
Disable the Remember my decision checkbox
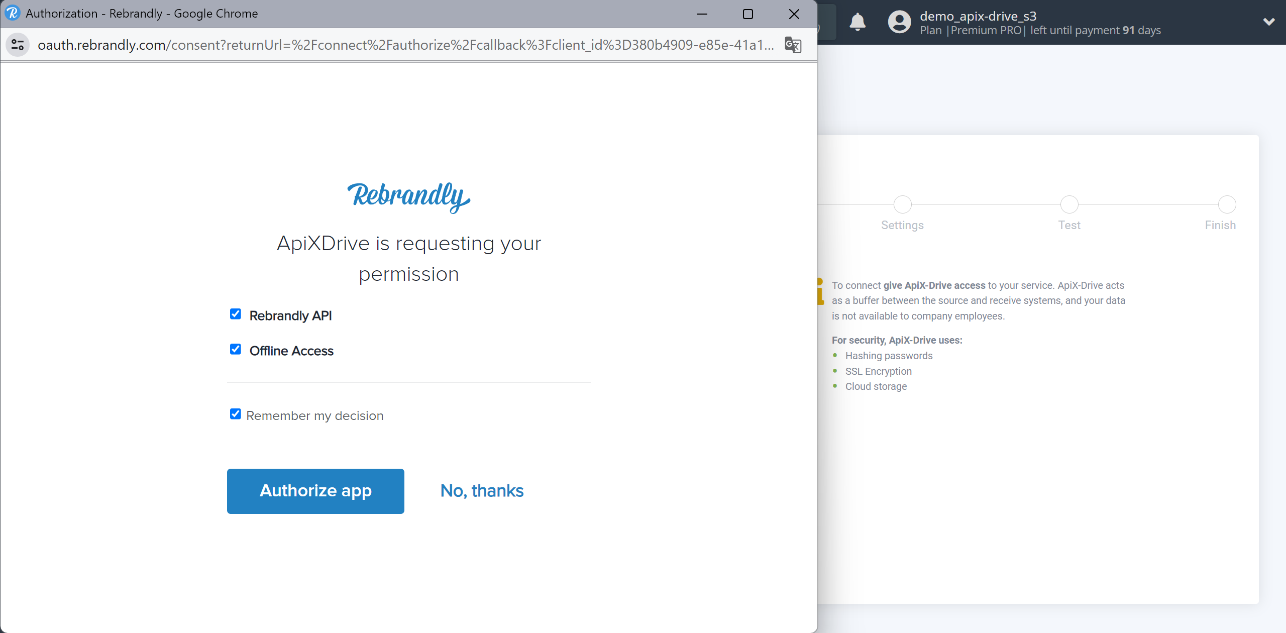point(236,415)
